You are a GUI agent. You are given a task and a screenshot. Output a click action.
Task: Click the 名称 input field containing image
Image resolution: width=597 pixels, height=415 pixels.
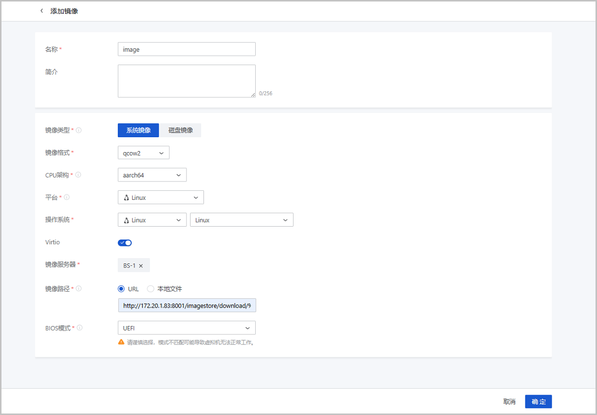click(x=187, y=49)
